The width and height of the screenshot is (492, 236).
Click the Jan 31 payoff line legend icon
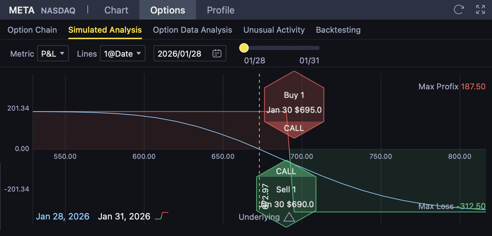pos(162,216)
